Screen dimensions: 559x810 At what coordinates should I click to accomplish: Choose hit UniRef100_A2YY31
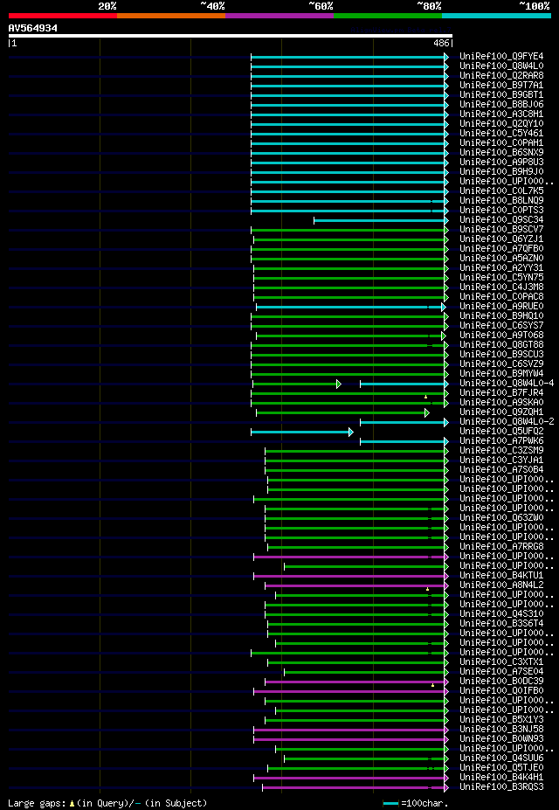tap(501, 268)
